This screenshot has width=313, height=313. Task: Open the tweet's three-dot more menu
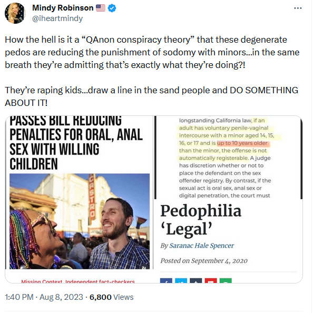(x=298, y=8)
